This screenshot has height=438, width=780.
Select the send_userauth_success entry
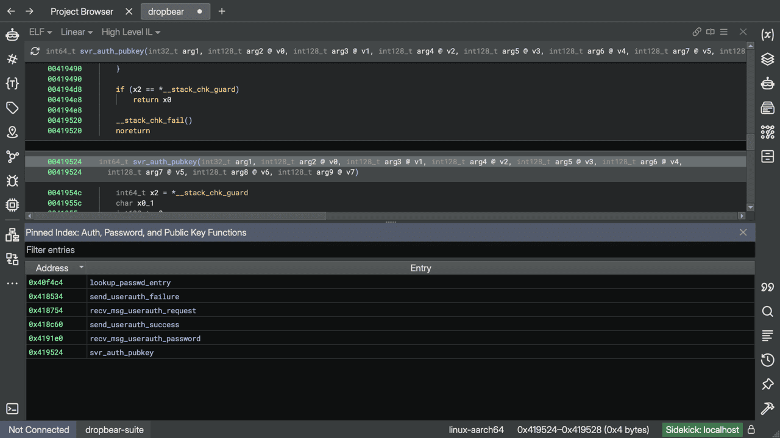click(x=390, y=325)
